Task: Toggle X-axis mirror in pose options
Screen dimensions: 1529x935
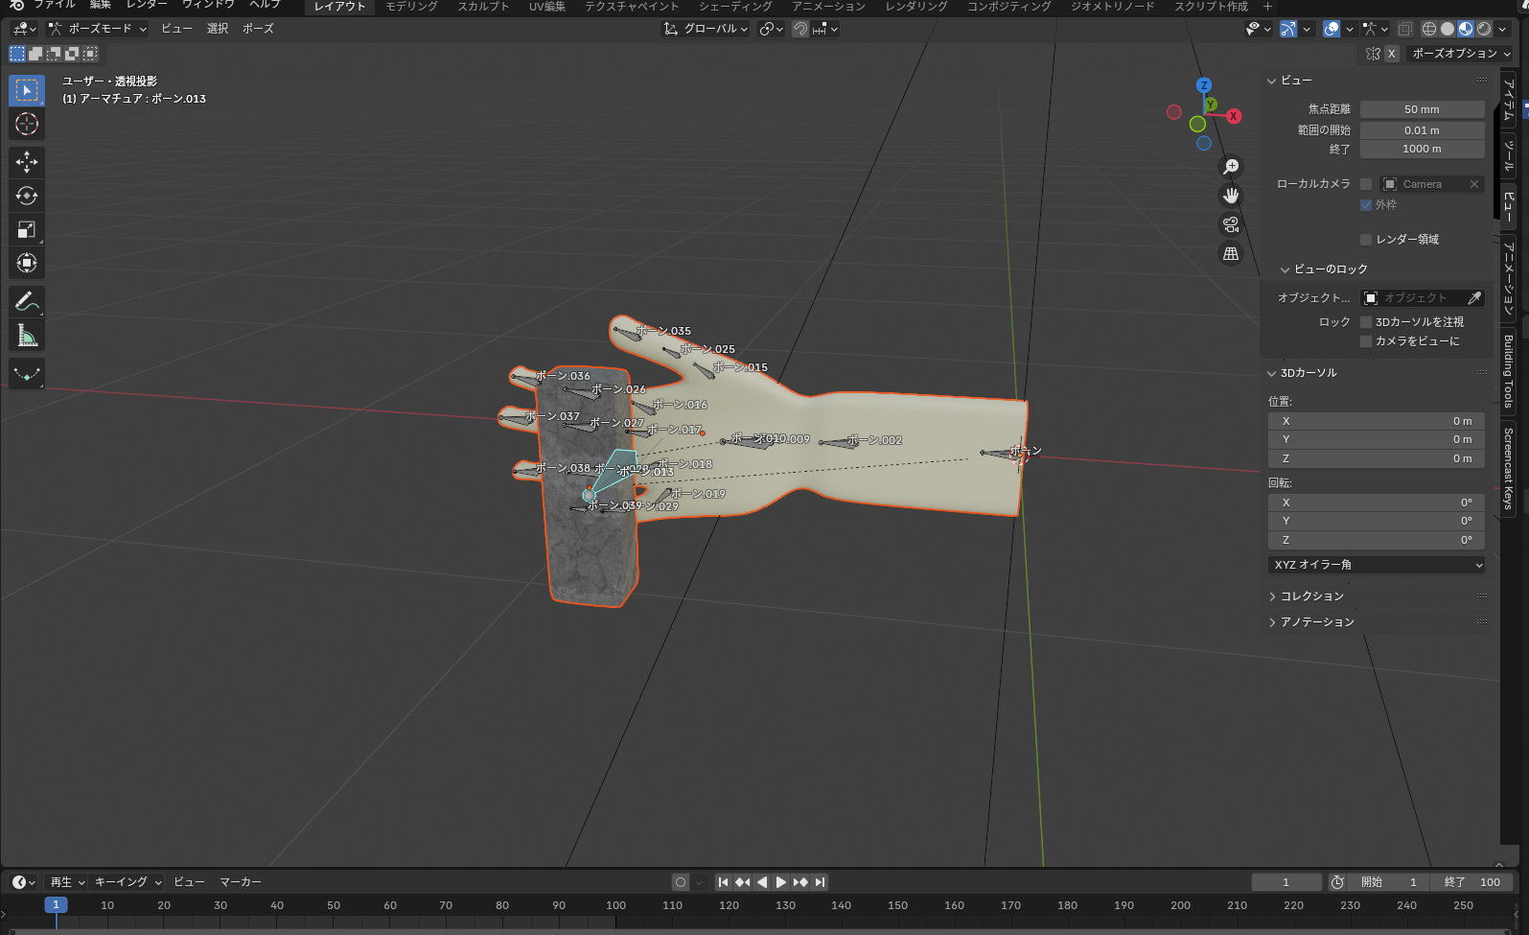Action: click(x=1391, y=54)
